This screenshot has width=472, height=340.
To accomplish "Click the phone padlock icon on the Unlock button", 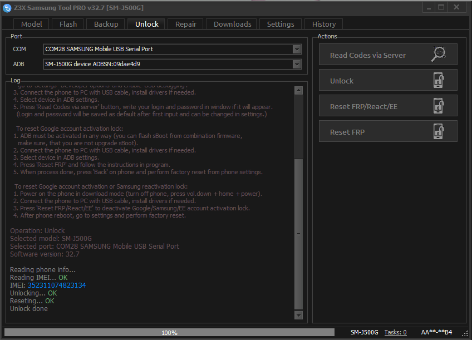I will (439, 80).
